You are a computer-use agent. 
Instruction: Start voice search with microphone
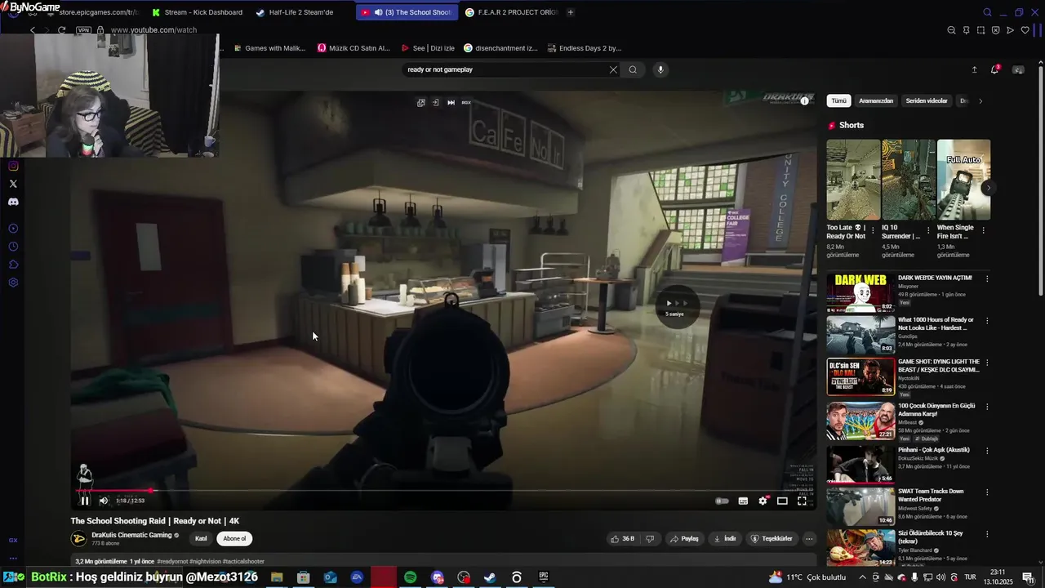(660, 69)
